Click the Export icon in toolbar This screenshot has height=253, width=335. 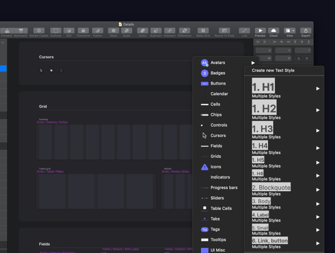(306, 31)
